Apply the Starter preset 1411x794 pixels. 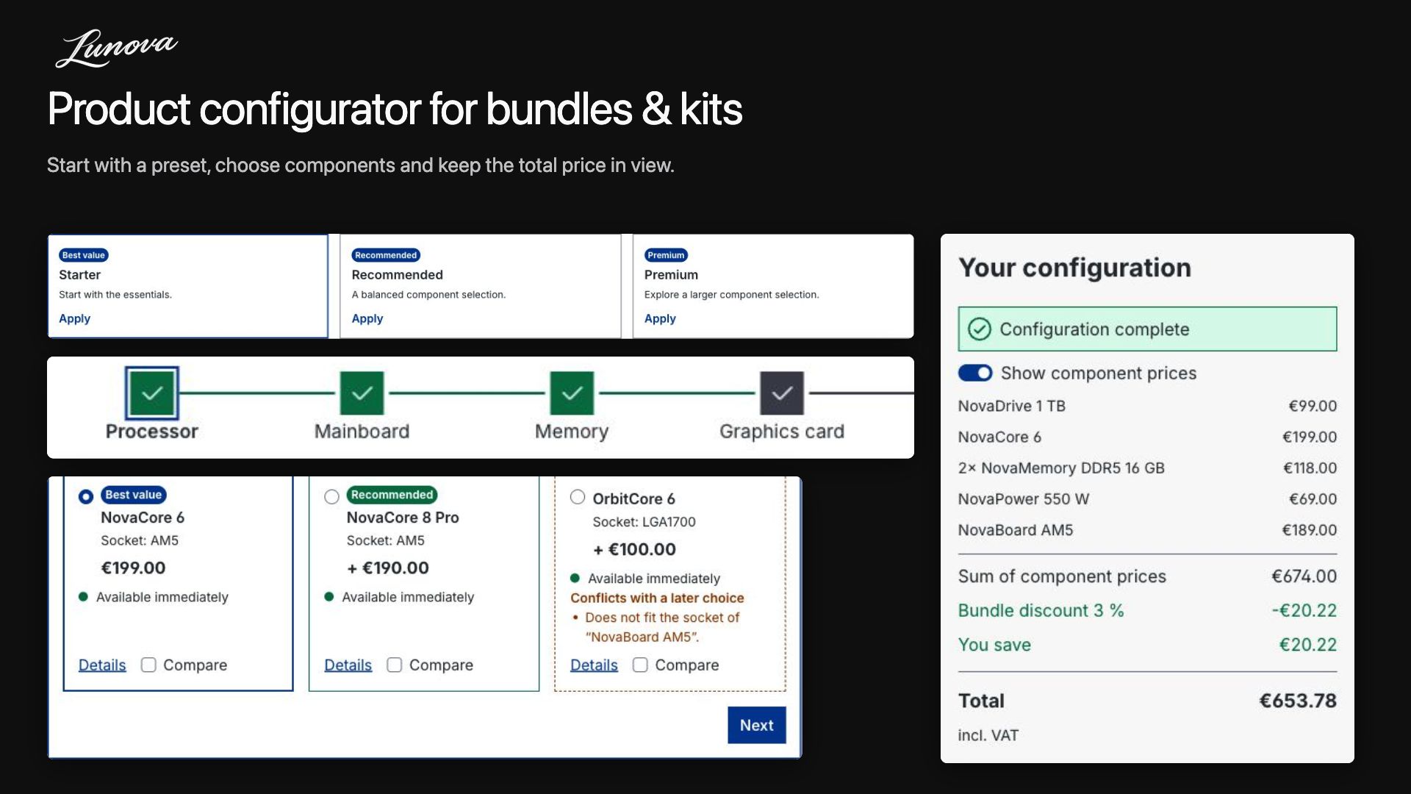tap(74, 318)
